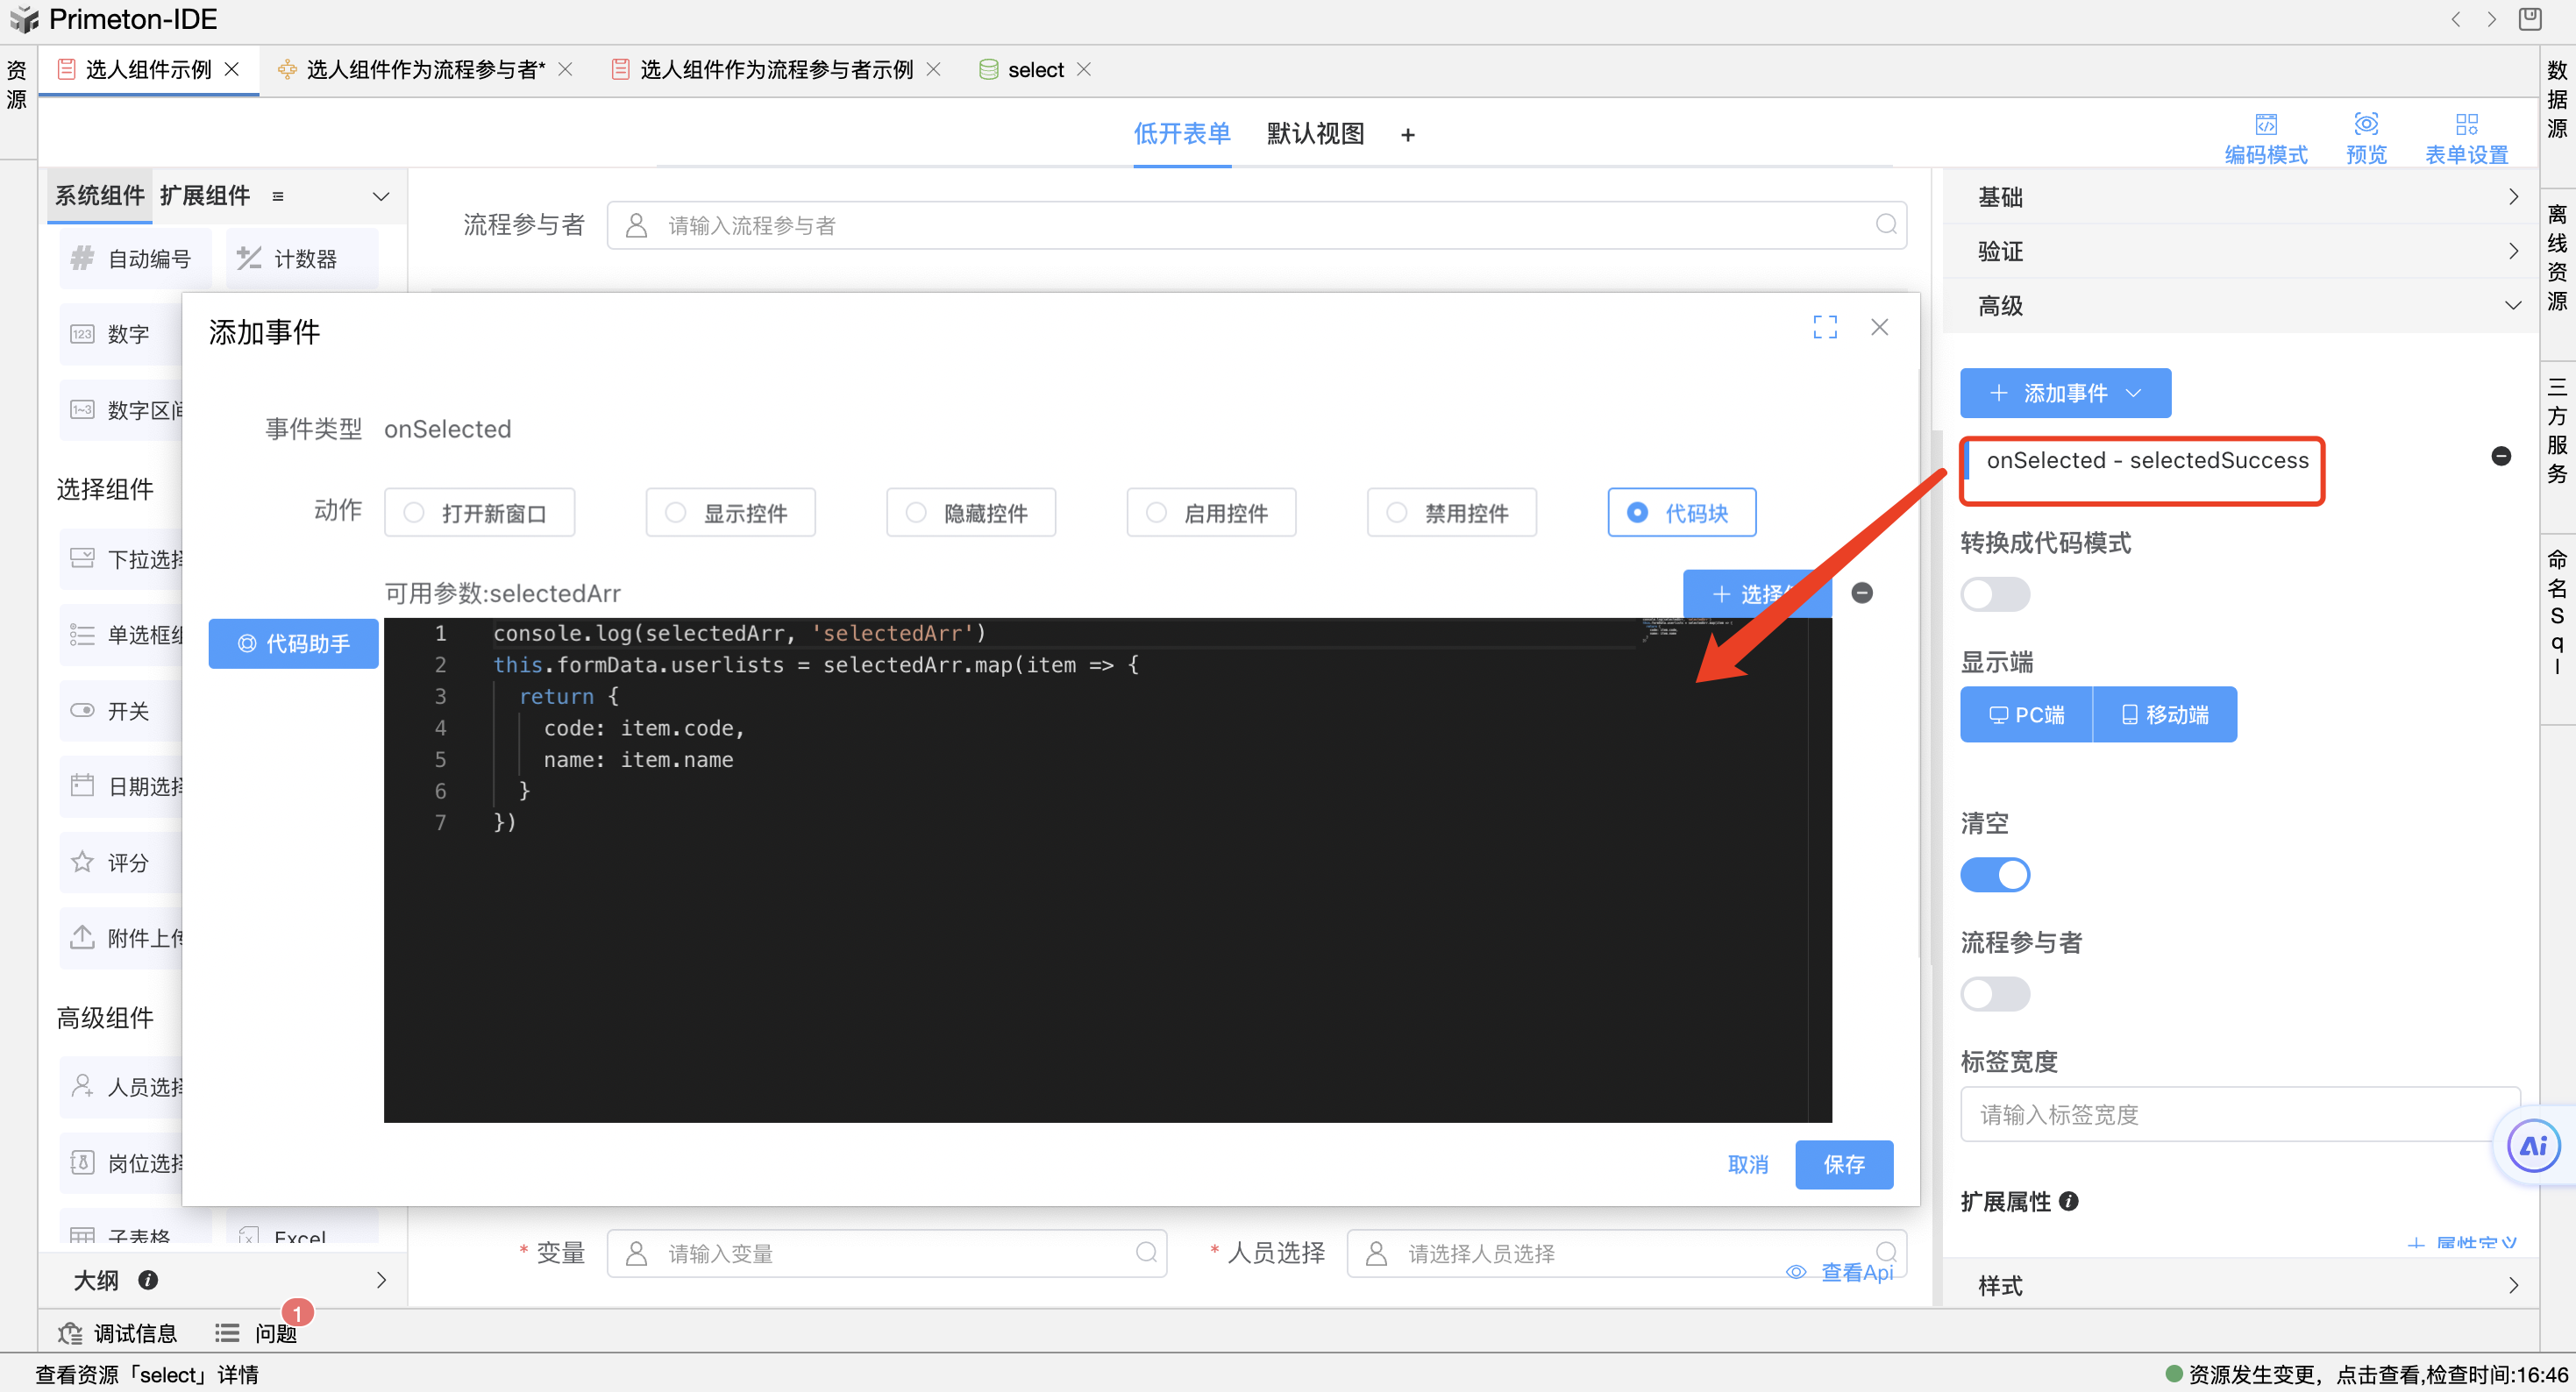Expand the 添加事件 dialog to fullscreen
This screenshot has width=2576, height=1392.
[x=1824, y=327]
